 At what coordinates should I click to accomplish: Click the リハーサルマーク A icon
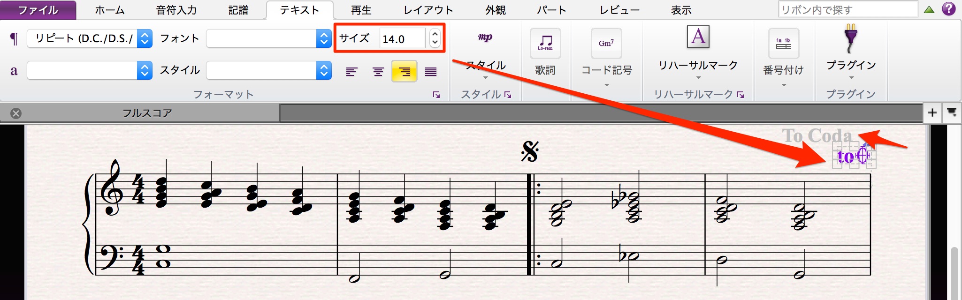click(x=698, y=37)
